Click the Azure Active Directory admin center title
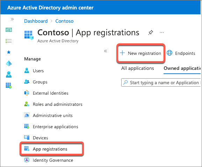The width and height of the screenshot is (202, 167). click(50, 8)
